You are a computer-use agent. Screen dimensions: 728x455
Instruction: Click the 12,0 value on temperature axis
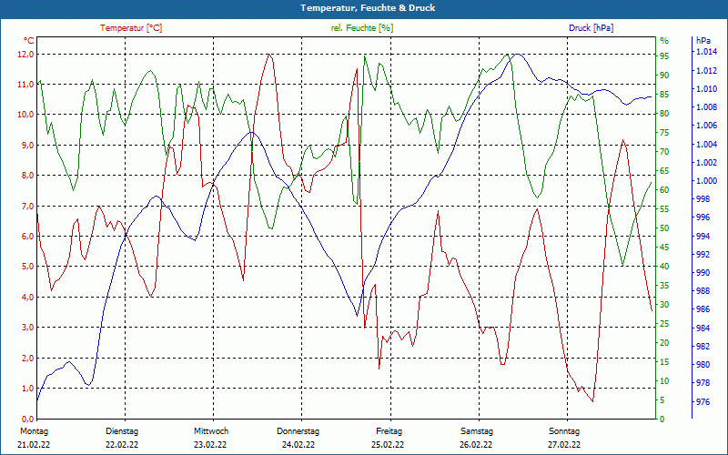(x=25, y=55)
